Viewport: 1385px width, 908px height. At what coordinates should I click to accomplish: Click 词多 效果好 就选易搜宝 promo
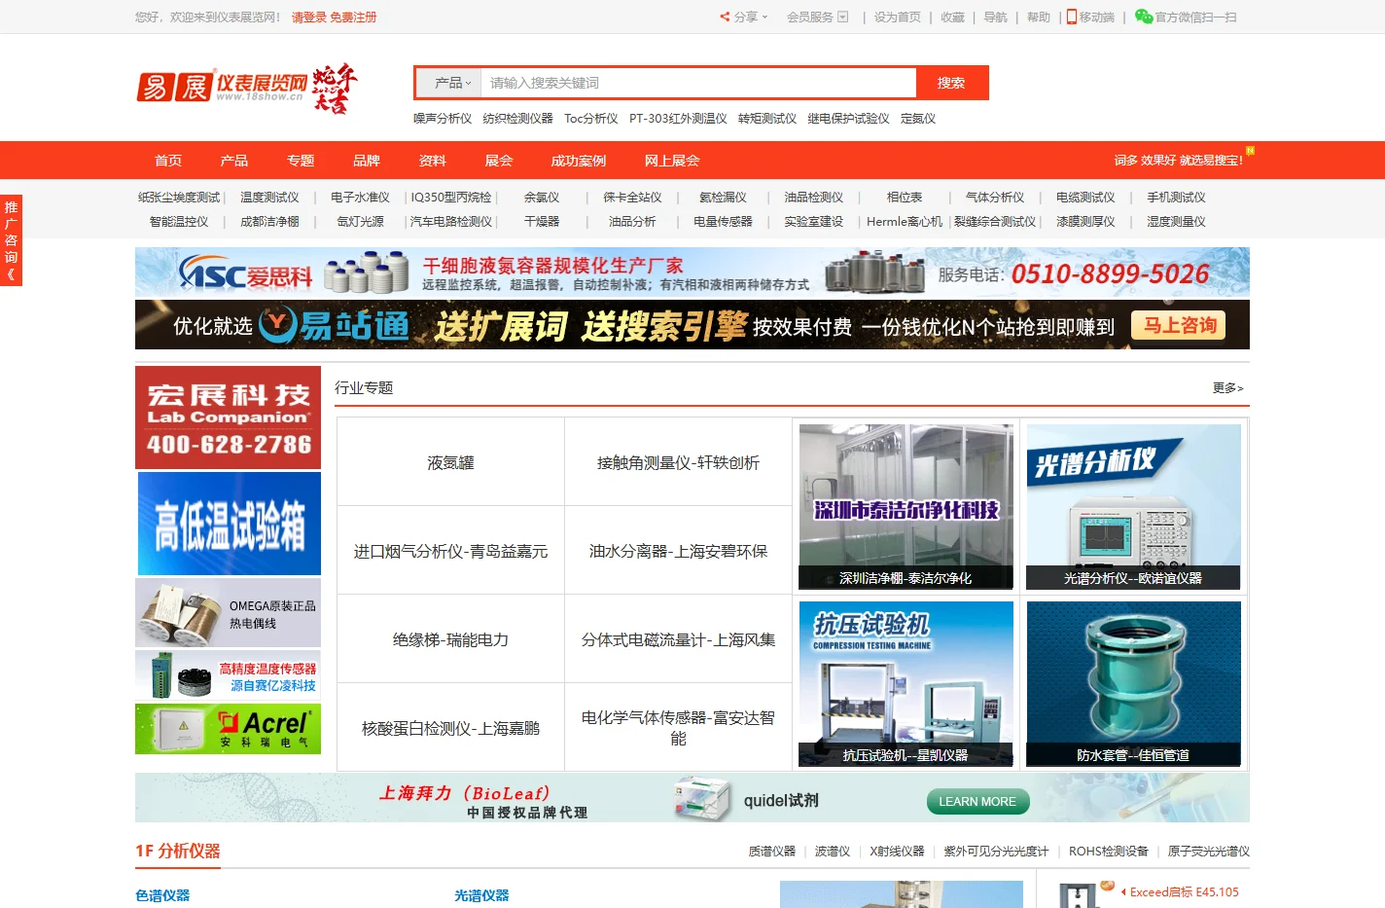[1179, 161]
